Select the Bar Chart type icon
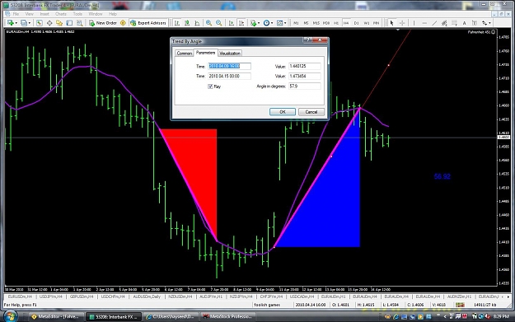This screenshot has height=322, width=515. (x=177, y=23)
